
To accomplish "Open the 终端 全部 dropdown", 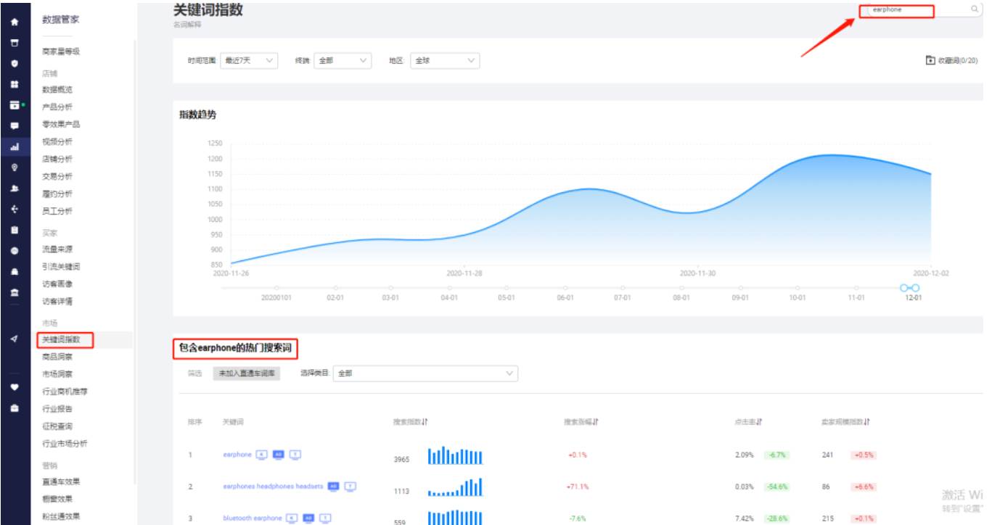I will point(343,61).
